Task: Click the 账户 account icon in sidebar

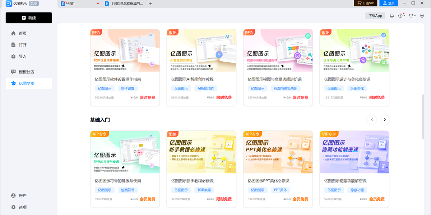Action: tap(13, 196)
